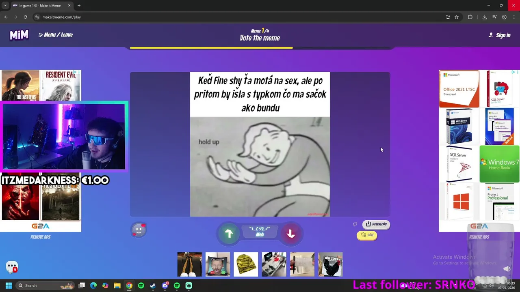Open the SQL Server Standard ad tile

click(x=459, y=164)
